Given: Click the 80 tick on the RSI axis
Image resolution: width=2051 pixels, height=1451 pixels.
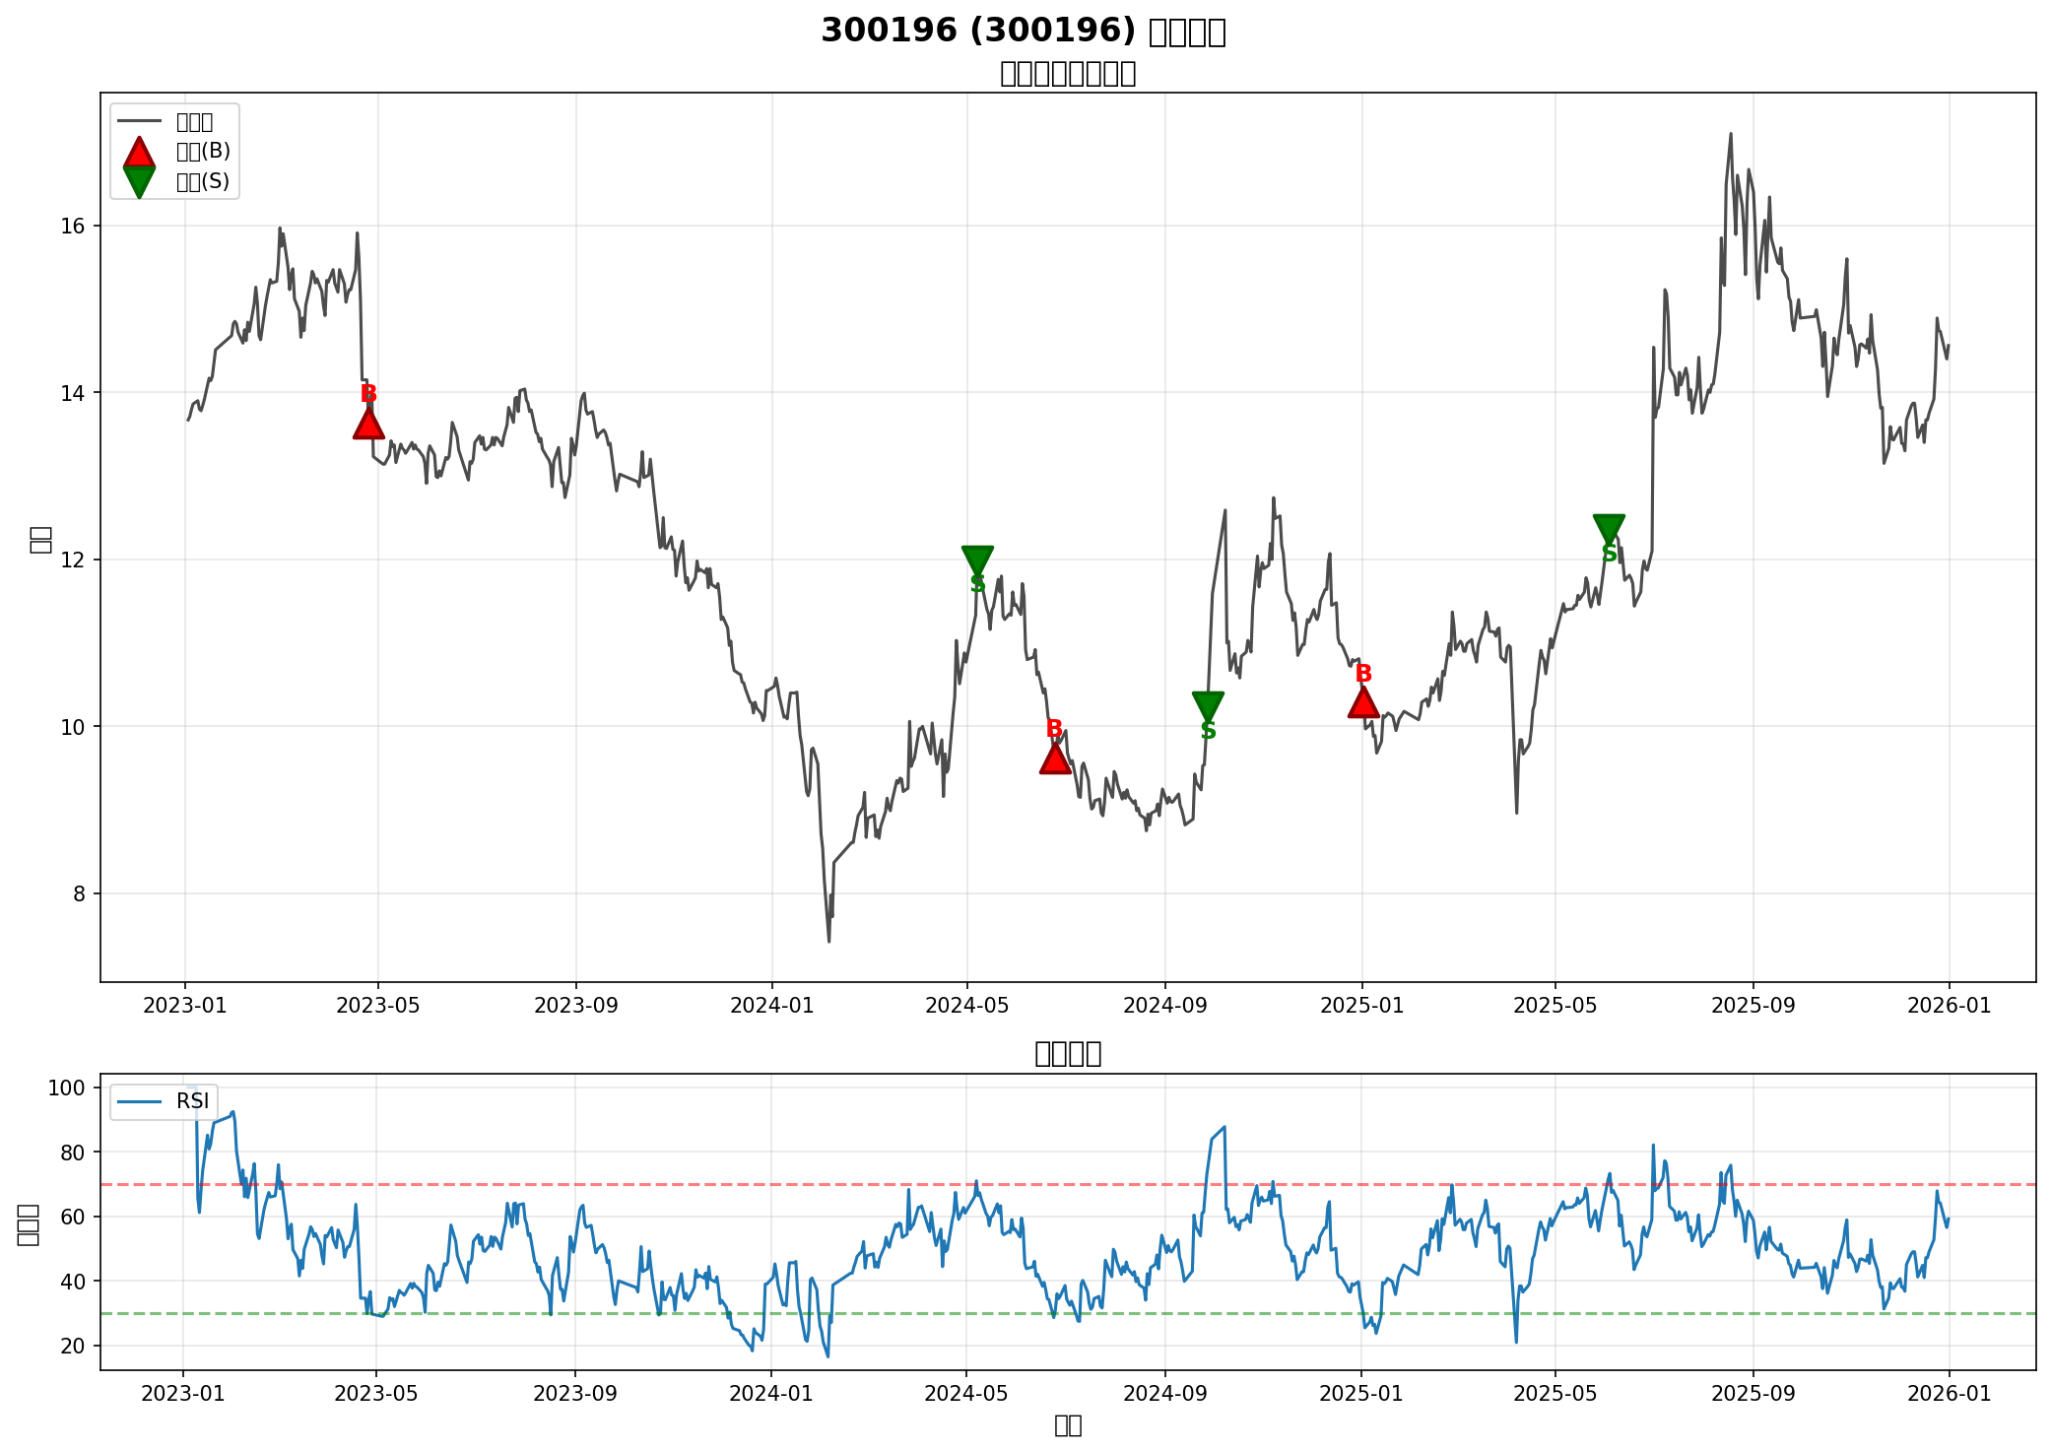Looking at the screenshot, I should pos(74,1152).
